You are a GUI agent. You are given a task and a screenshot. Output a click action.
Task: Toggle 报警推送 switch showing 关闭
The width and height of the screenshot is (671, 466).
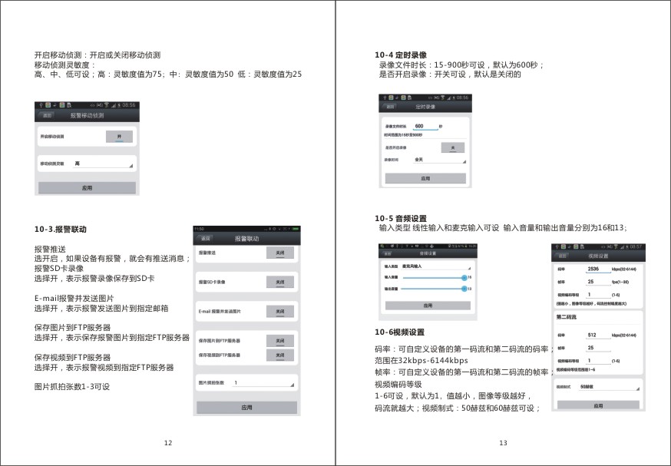280,253
